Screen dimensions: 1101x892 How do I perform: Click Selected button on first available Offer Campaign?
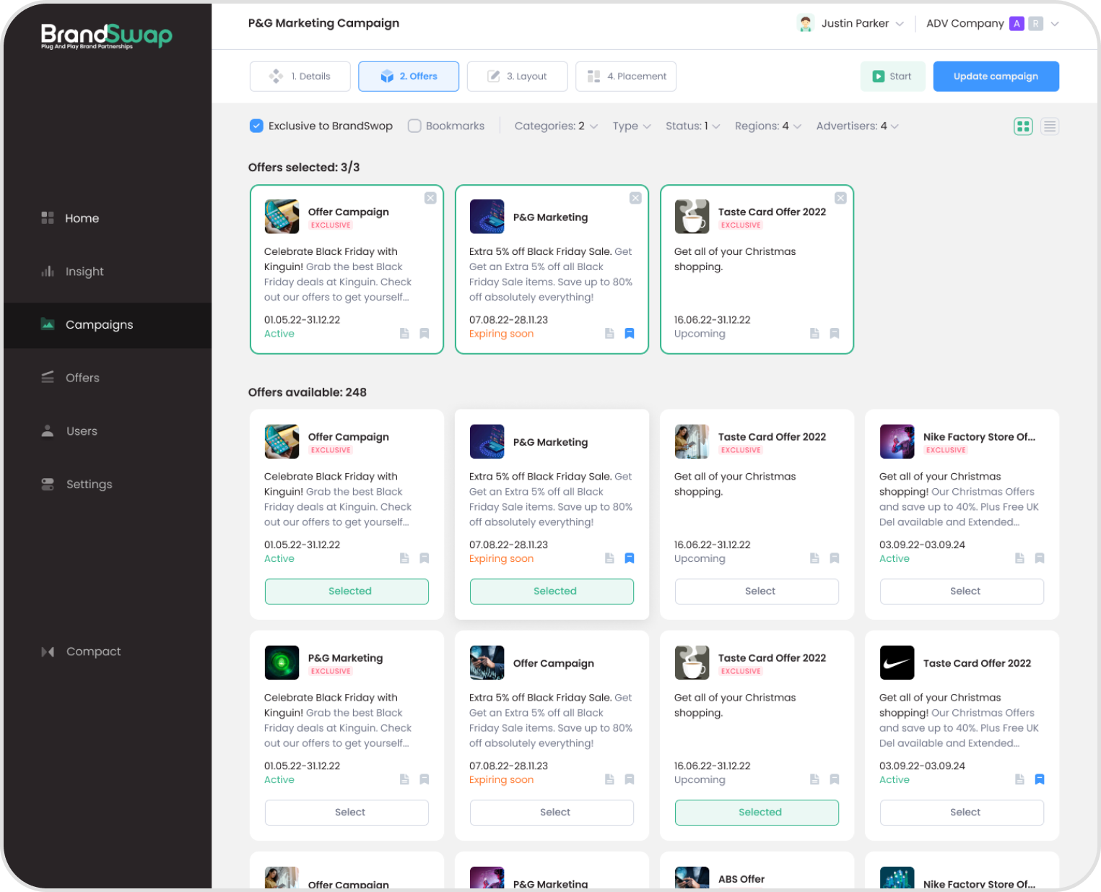click(x=347, y=592)
